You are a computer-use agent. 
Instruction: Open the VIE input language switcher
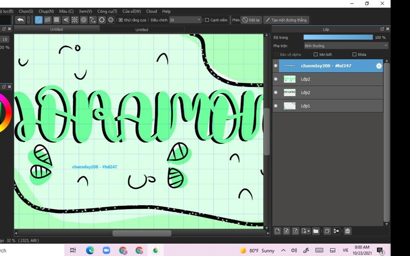click(x=346, y=250)
